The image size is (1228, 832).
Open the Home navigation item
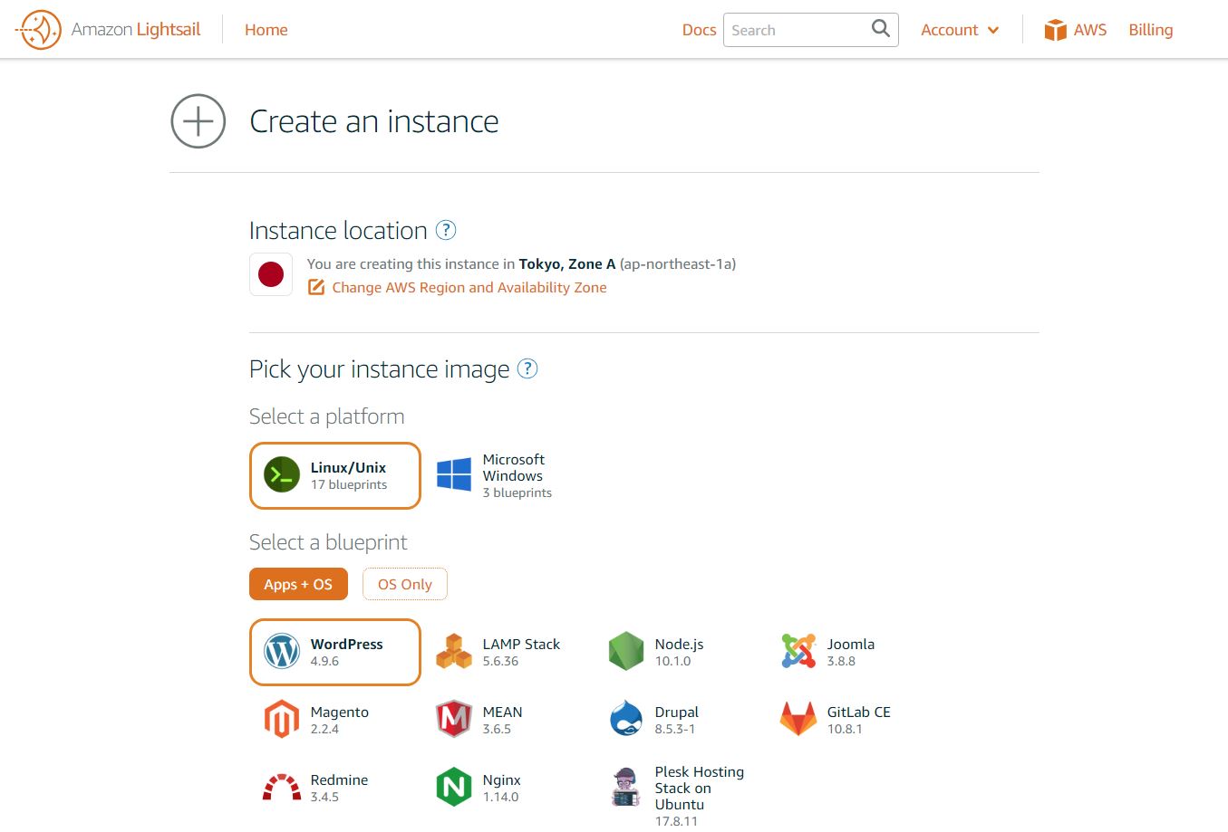click(266, 30)
